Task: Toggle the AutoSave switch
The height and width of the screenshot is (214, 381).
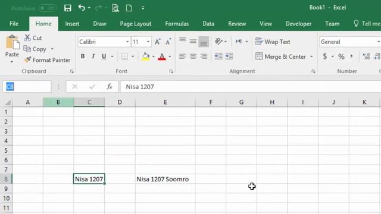Action: pyautogui.click(x=48, y=8)
